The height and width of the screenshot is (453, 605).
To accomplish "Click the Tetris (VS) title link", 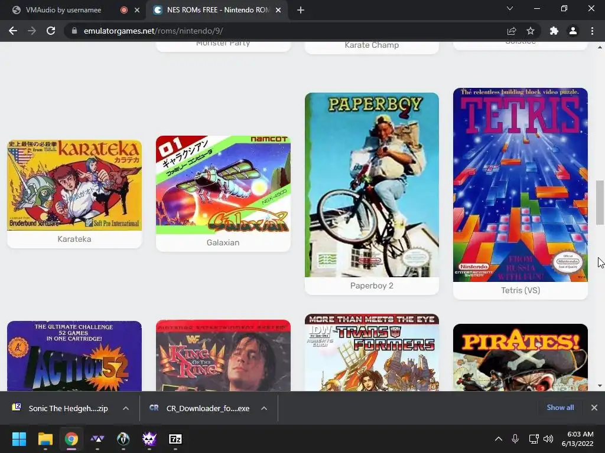I will (x=520, y=290).
